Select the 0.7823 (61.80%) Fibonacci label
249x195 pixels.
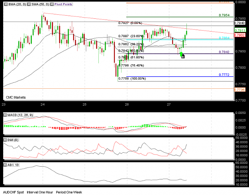pos(131,57)
